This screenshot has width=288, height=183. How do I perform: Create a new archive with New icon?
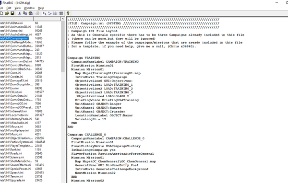tap(1, 13)
